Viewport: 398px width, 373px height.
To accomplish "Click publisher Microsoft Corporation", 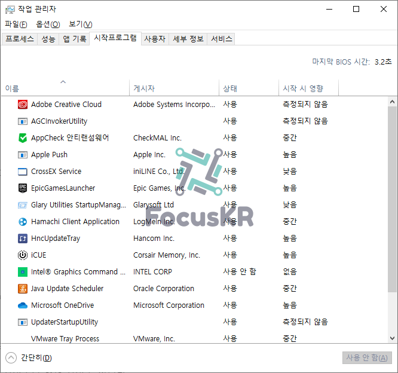I will click(x=169, y=305).
